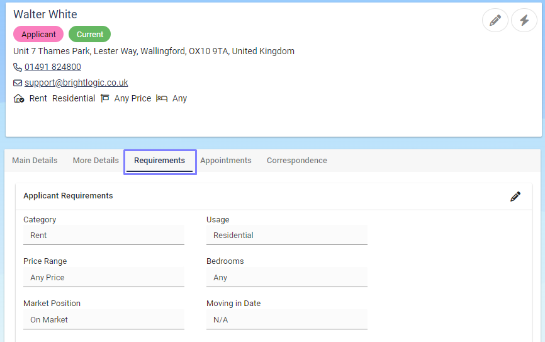Call the phone number 01491 824800
Viewport: 545px width, 342px height.
click(x=53, y=67)
